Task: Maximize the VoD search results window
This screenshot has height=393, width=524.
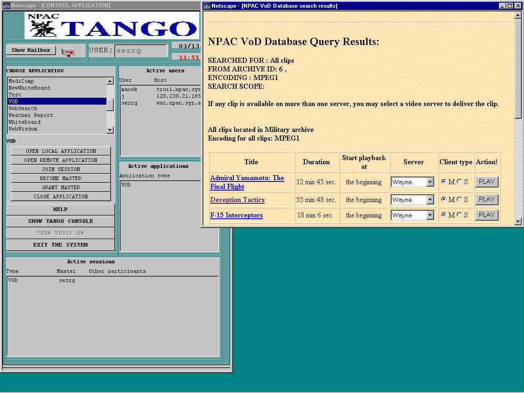Action: pyautogui.click(x=509, y=5)
